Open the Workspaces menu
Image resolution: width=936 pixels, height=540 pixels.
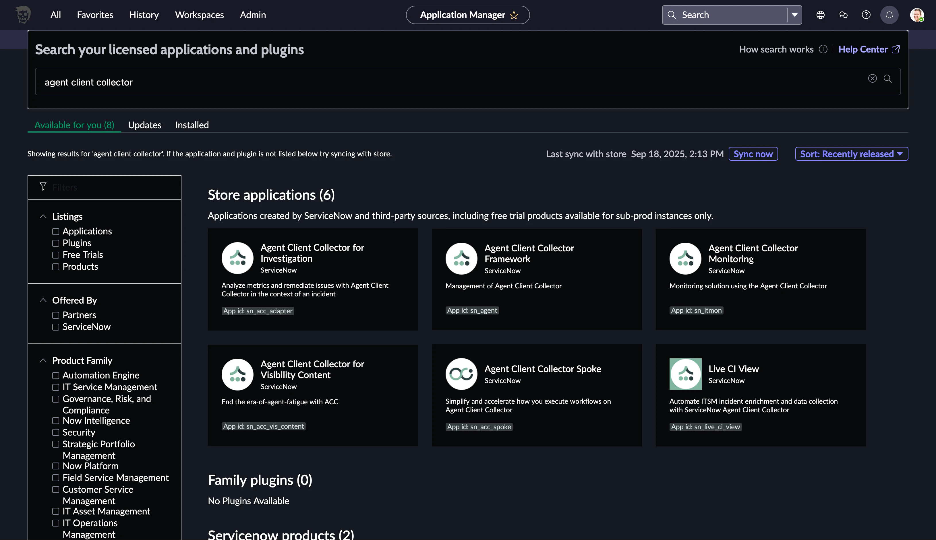pos(199,15)
